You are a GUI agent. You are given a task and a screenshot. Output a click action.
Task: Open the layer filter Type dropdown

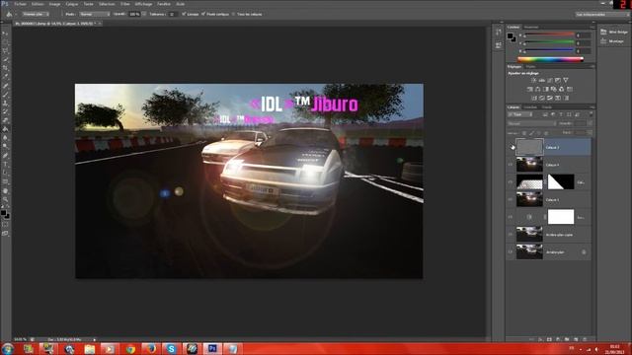coord(520,114)
